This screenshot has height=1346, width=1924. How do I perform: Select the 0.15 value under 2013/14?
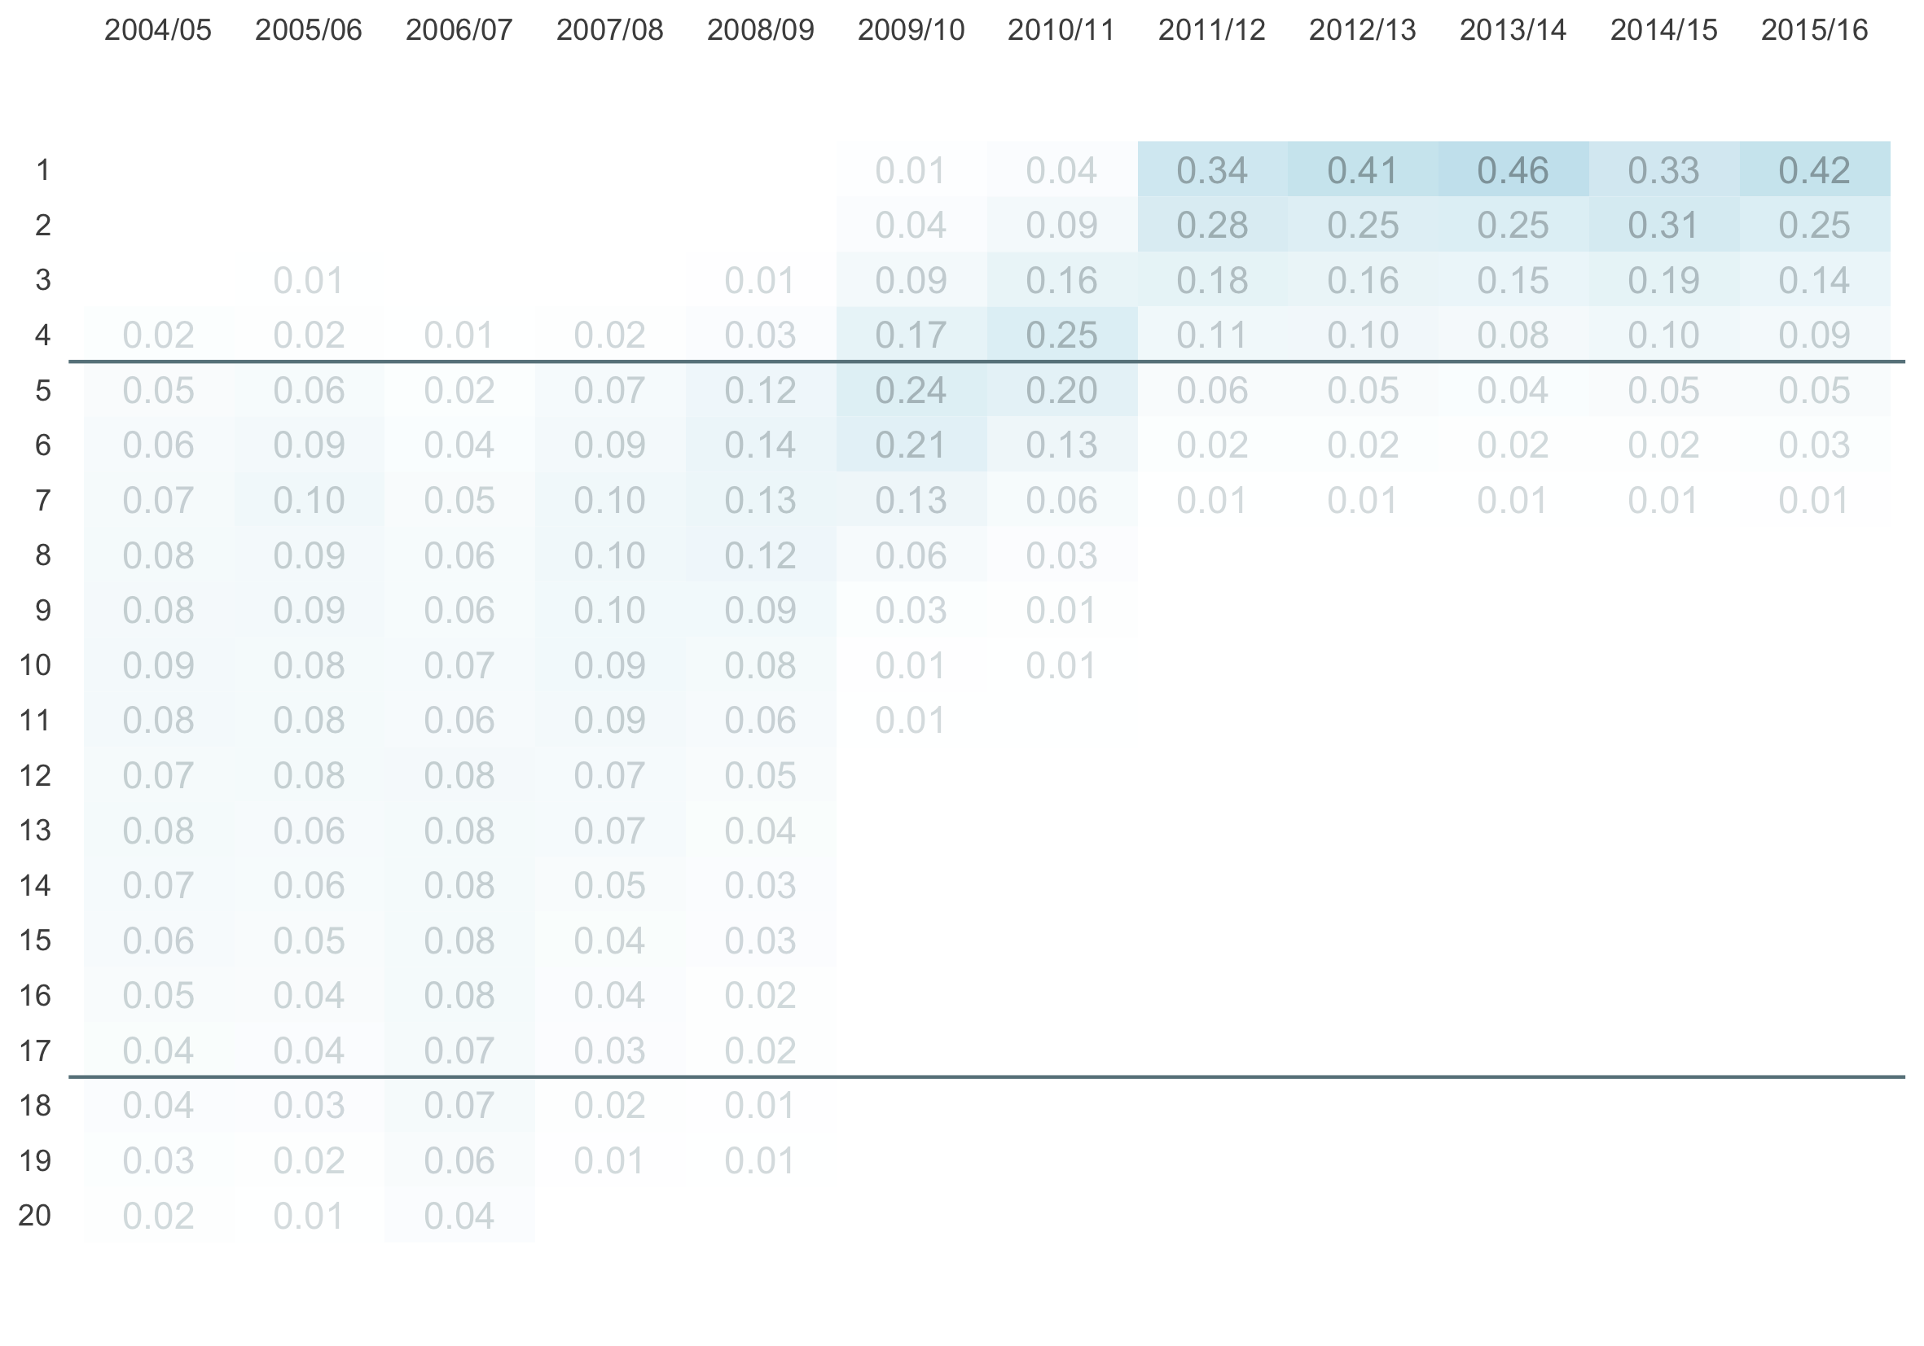click(1513, 281)
